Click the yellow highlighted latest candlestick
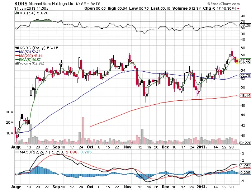Viewport: 251px width, 190px height. [237, 61]
